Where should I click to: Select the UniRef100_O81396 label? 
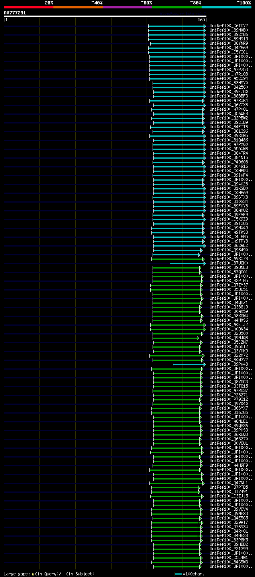pyautogui.click(x=229, y=131)
